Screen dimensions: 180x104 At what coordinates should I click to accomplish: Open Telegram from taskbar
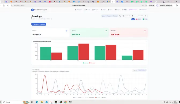click(x=47, y=102)
